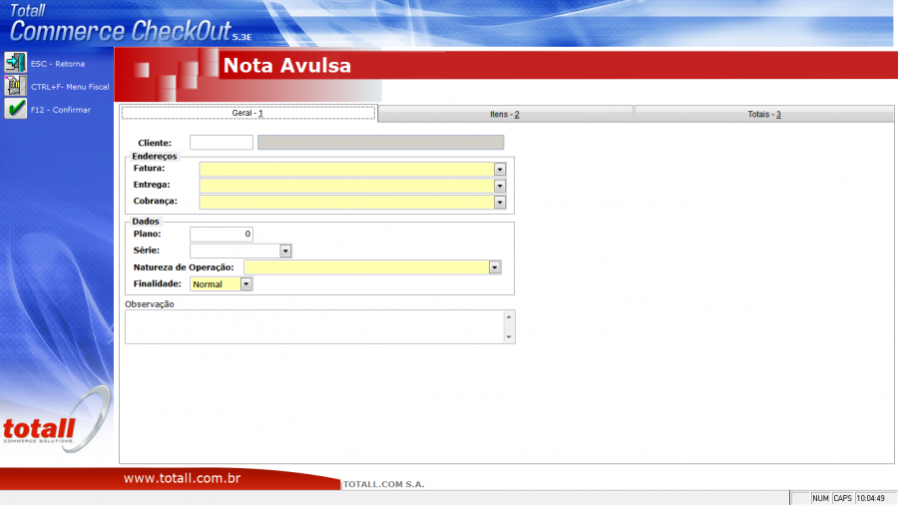Click the ESC Retorna exit icon

[x=16, y=63]
